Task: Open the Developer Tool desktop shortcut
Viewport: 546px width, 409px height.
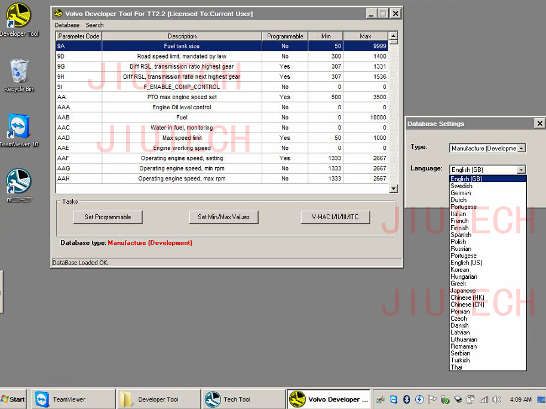Action: pos(19,19)
